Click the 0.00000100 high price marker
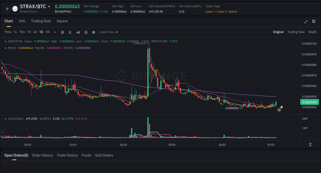 click(x=139, y=43)
